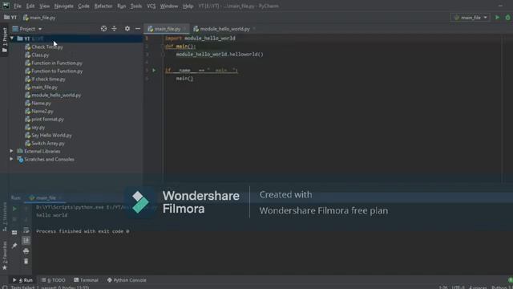Screen dimensions: 513x289
Task: Open the main_file run configuration dropdown
Action: [471, 18]
